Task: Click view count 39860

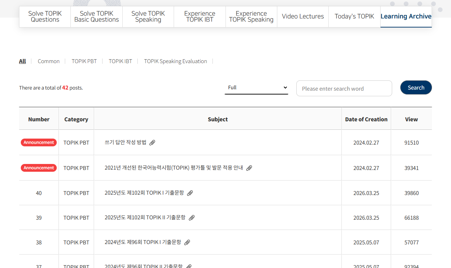Action: [412, 193]
